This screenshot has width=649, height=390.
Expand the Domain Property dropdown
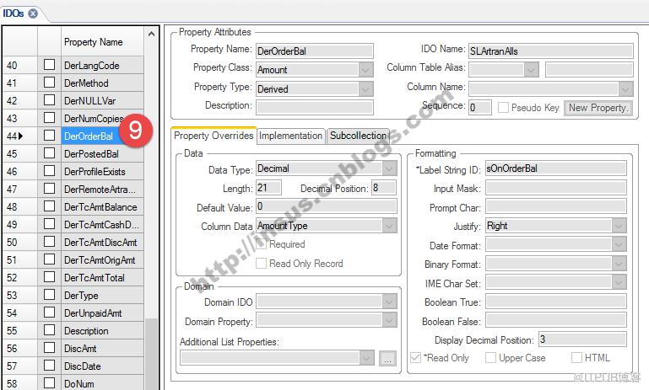389,320
